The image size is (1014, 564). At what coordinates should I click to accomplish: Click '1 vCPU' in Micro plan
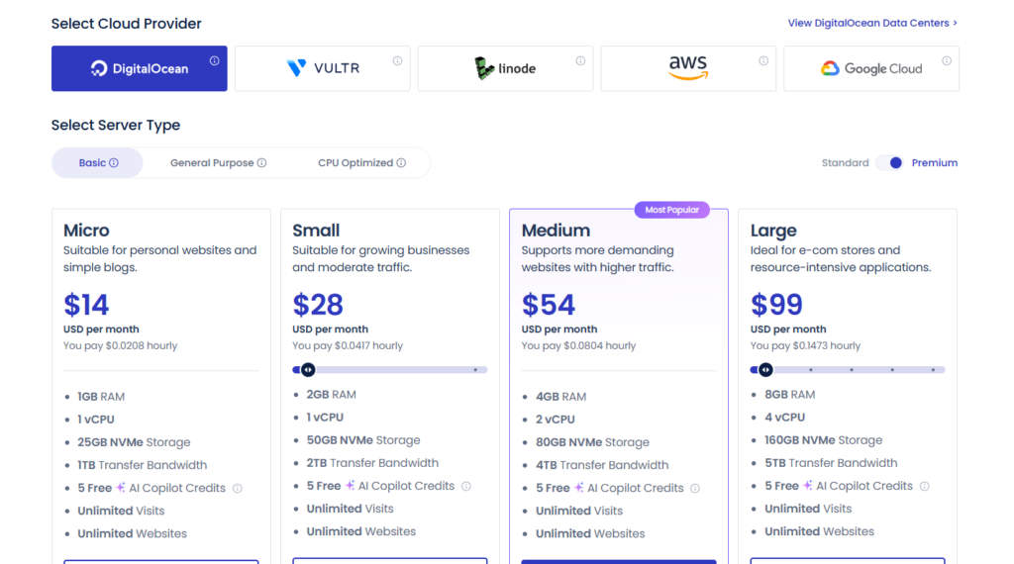point(96,420)
